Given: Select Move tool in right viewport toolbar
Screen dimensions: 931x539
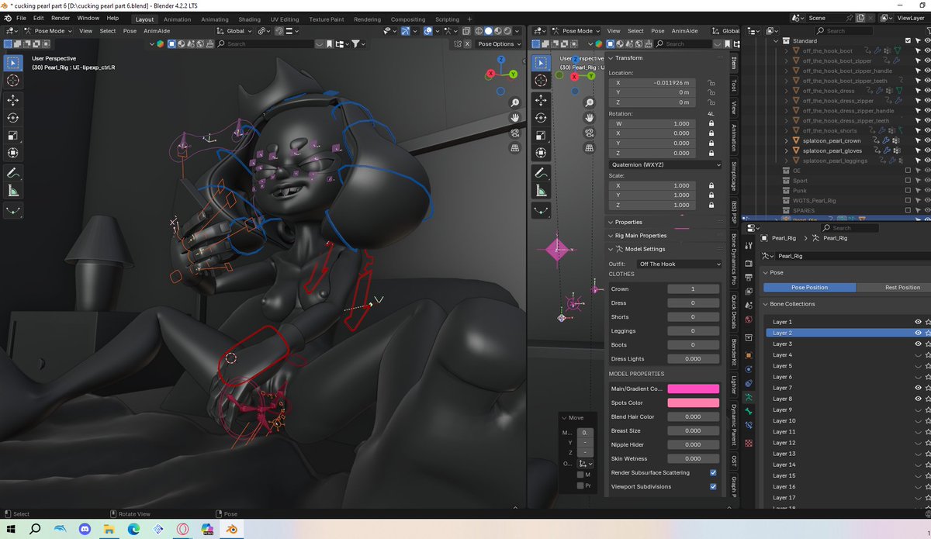Looking at the screenshot, I should pos(542,99).
